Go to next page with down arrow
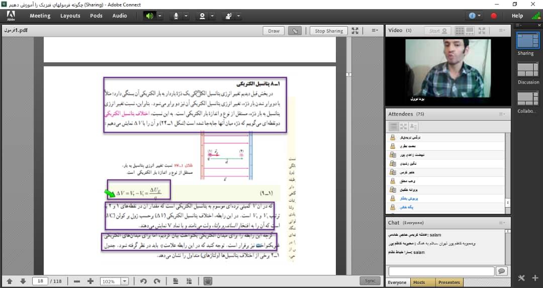The height and width of the screenshot is (288, 543). pos(23,281)
